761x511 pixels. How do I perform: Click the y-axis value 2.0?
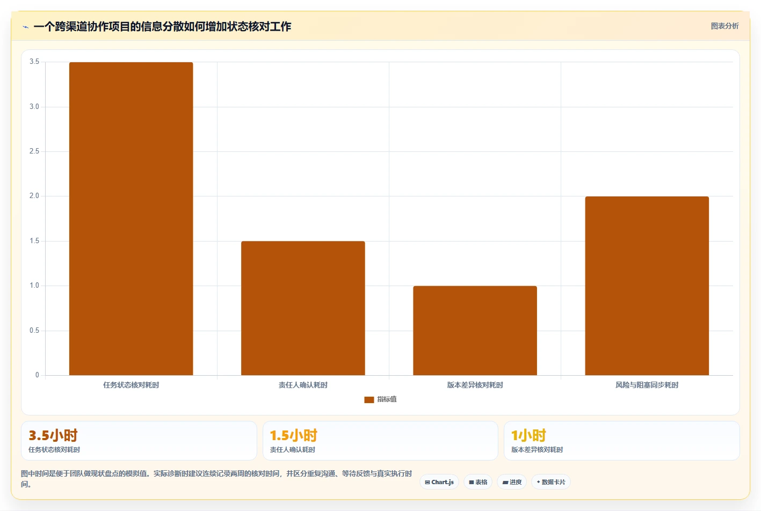[34, 196]
